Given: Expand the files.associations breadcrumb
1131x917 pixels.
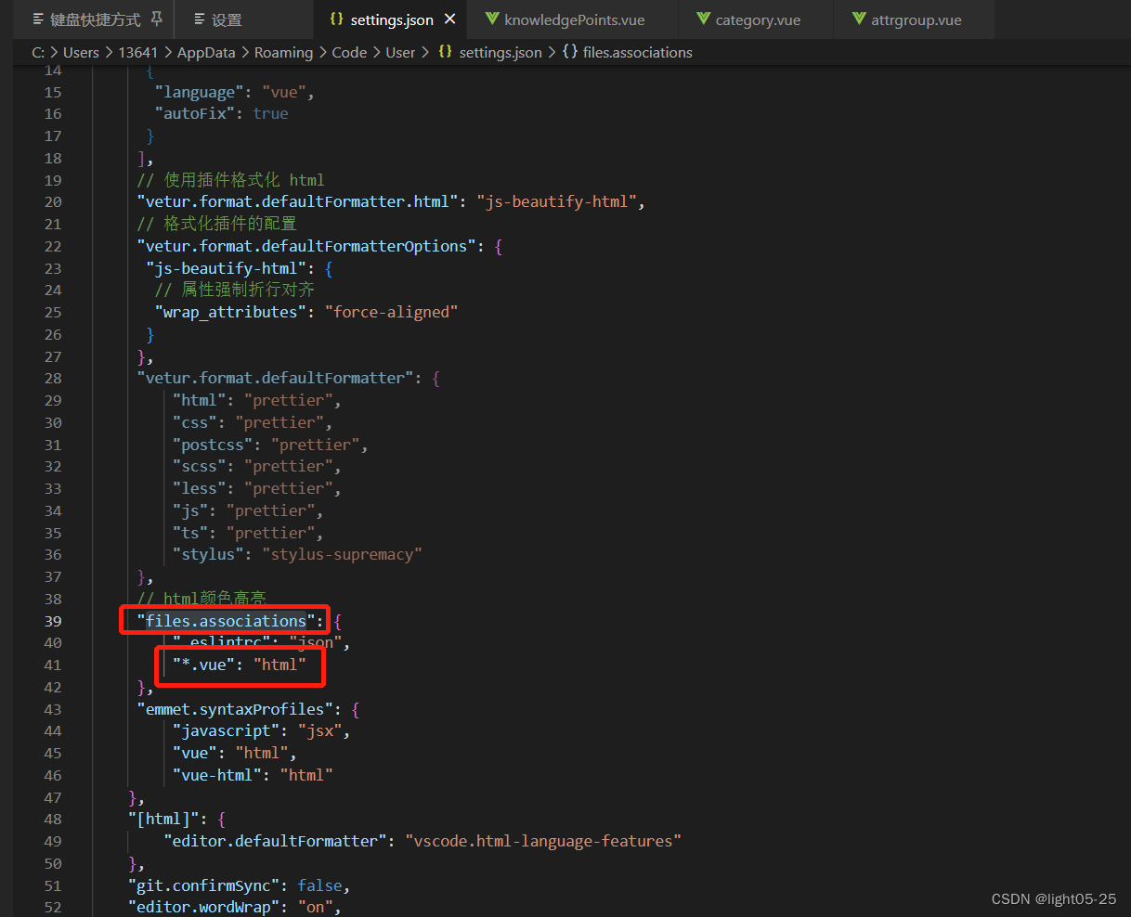Looking at the screenshot, I should (637, 52).
